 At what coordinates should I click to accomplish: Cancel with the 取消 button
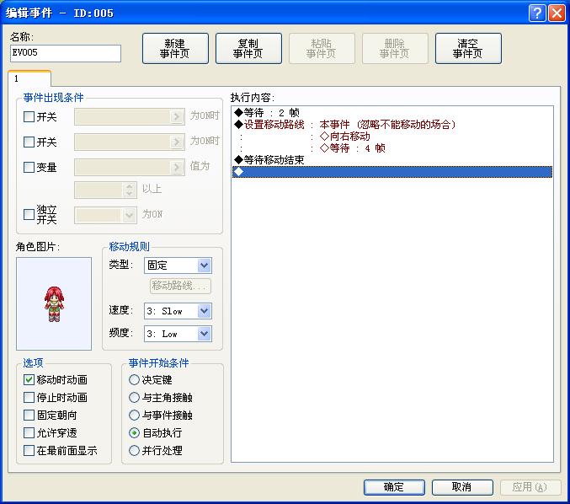point(462,487)
